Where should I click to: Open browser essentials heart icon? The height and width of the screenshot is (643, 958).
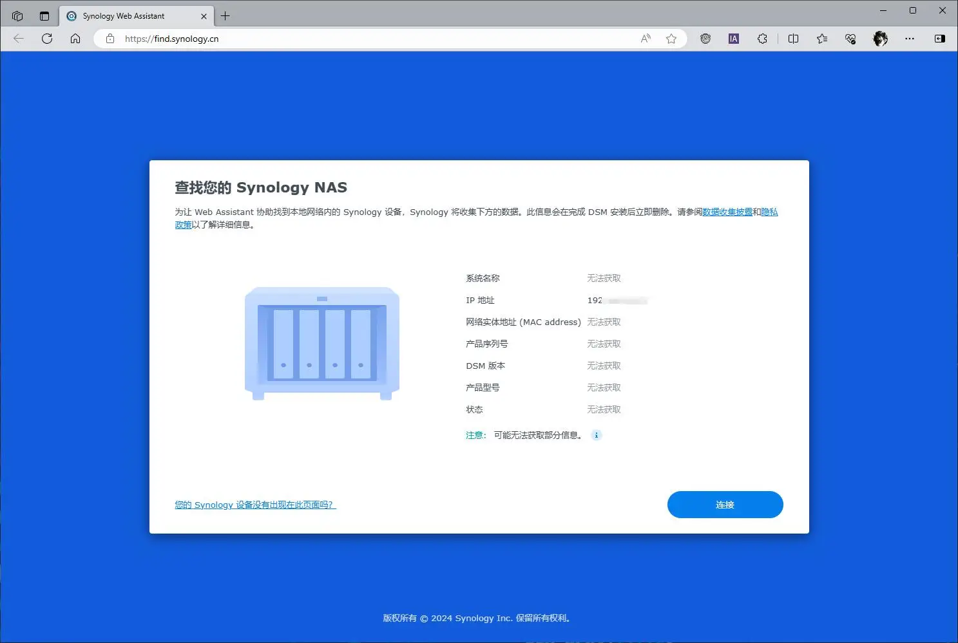click(x=850, y=39)
